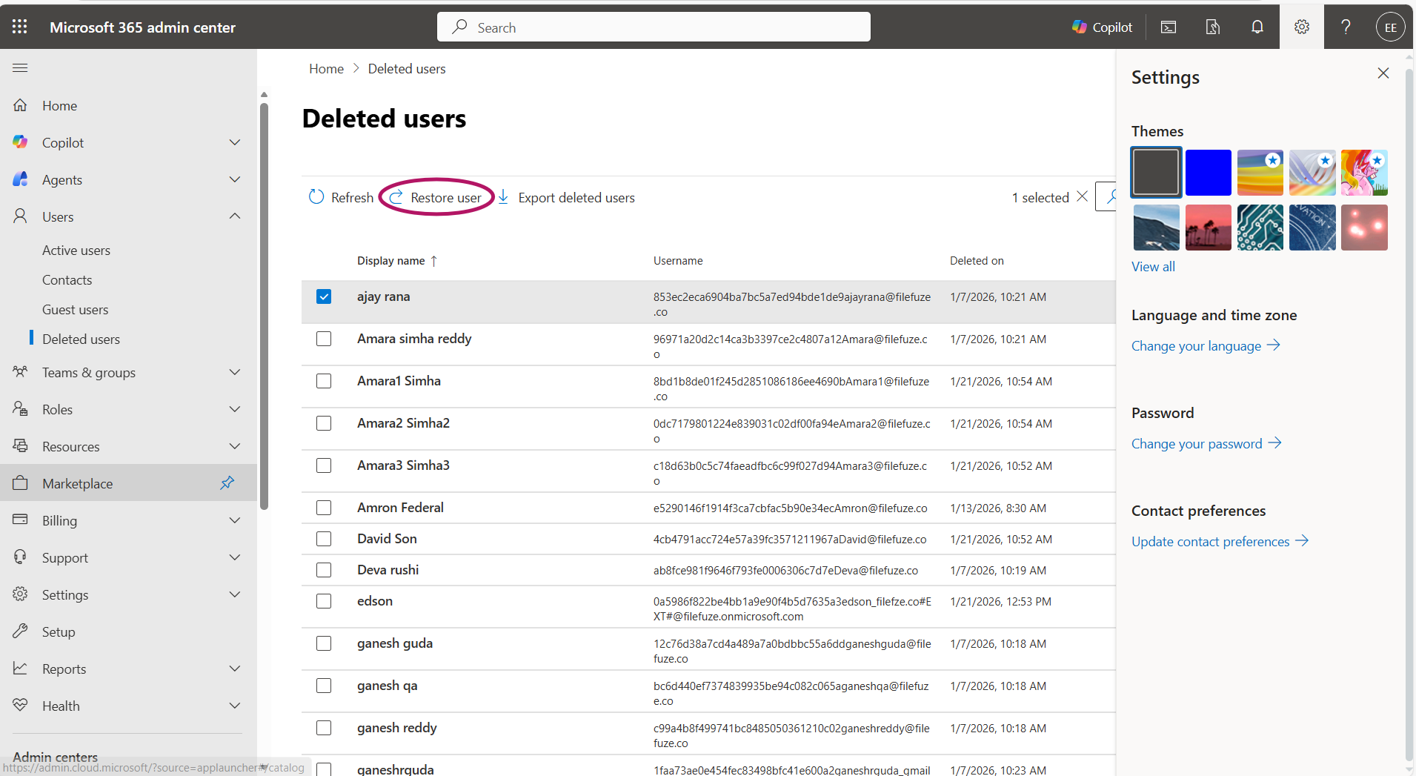This screenshot has width=1416, height=776.
Task: Click the View all themes link
Action: (1152, 266)
